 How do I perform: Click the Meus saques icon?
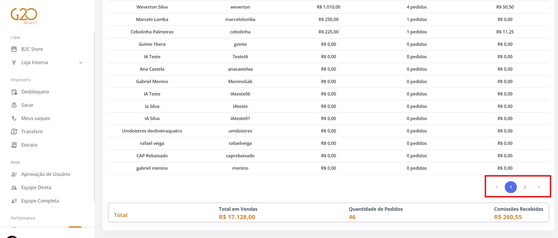pos(14,118)
